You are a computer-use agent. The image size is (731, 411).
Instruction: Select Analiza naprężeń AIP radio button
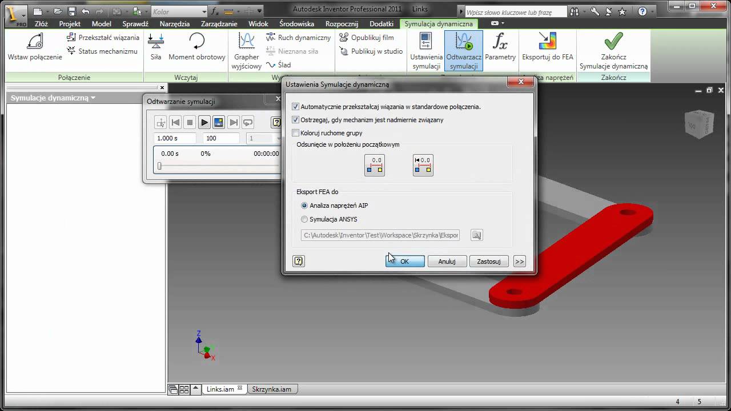pyautogui.click(x=304, y=205)
